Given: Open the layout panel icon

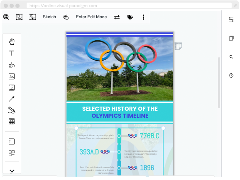Looking at the screenshot, I should pos(12,141).
